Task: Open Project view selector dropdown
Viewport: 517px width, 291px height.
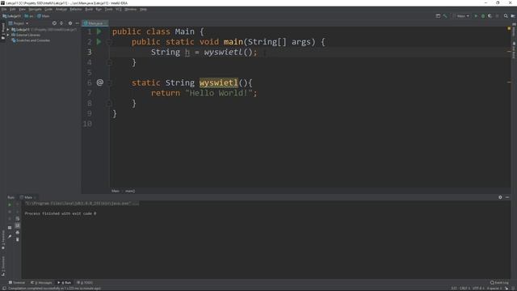Action: 19,23
